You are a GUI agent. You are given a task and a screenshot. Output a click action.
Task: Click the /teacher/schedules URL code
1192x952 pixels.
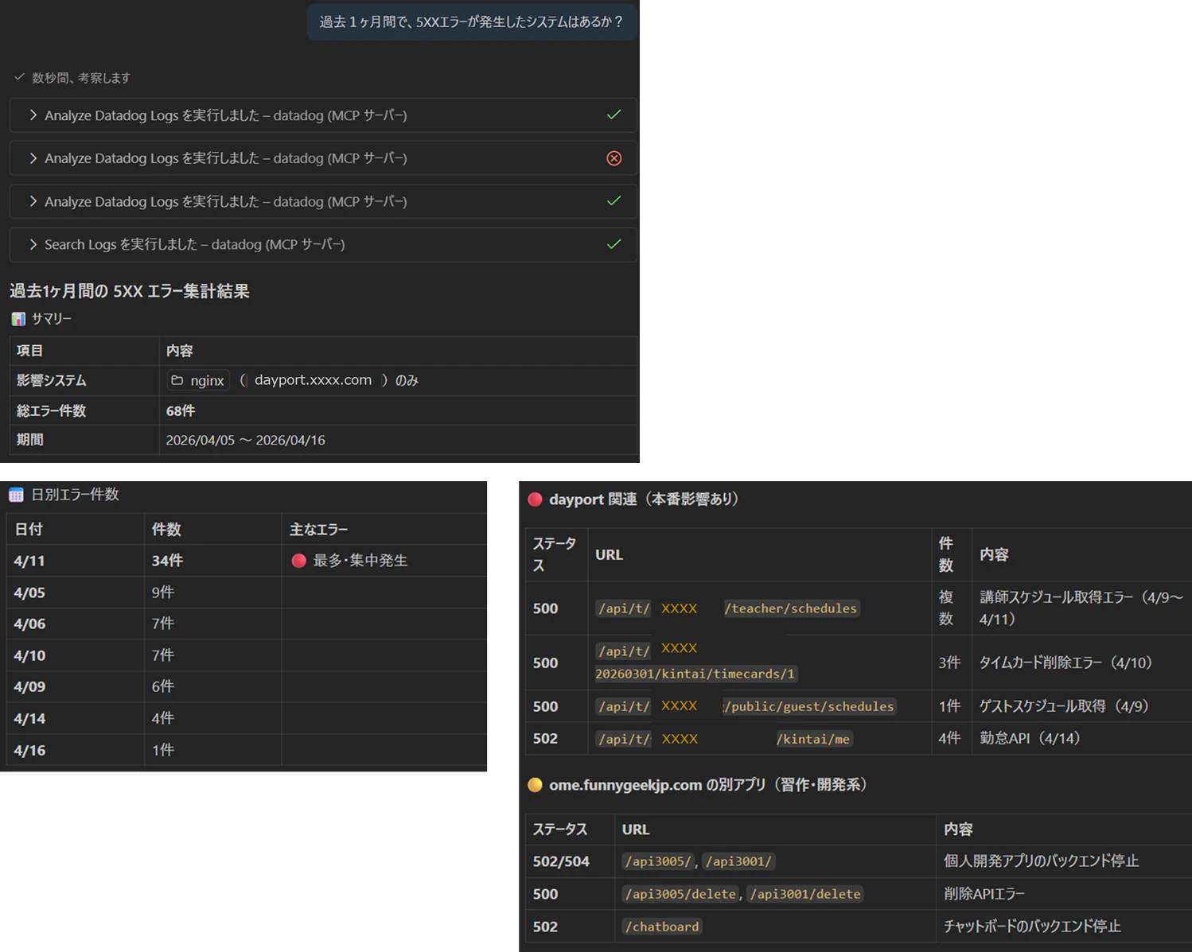790,608
